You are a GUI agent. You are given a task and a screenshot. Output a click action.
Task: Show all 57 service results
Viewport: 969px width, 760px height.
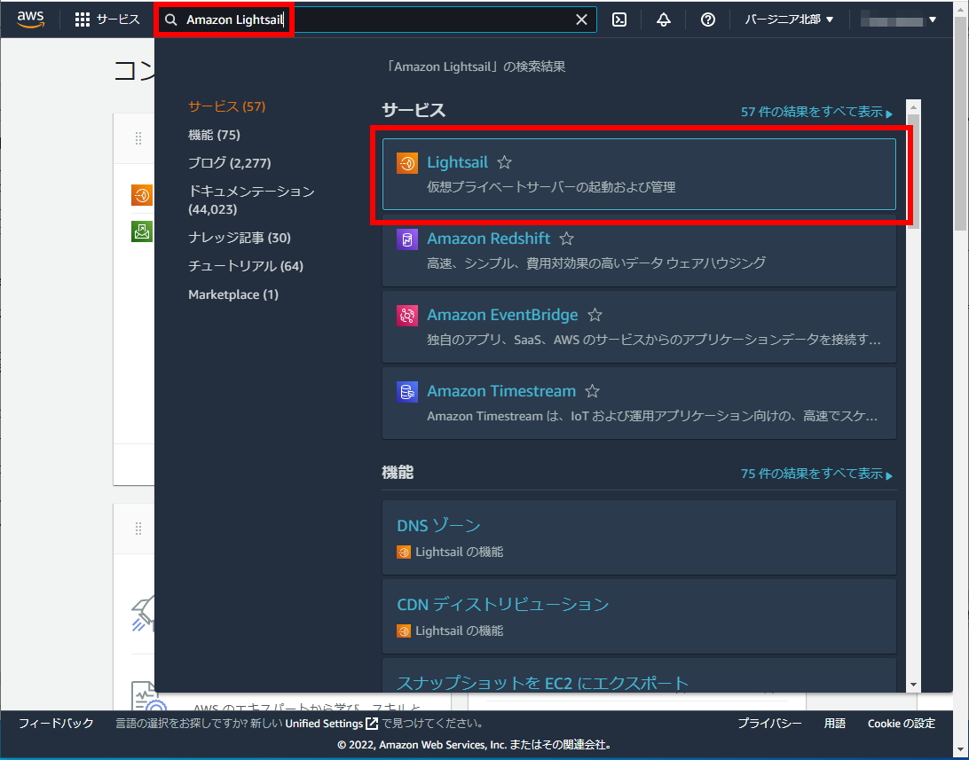[x=817, y=112]
